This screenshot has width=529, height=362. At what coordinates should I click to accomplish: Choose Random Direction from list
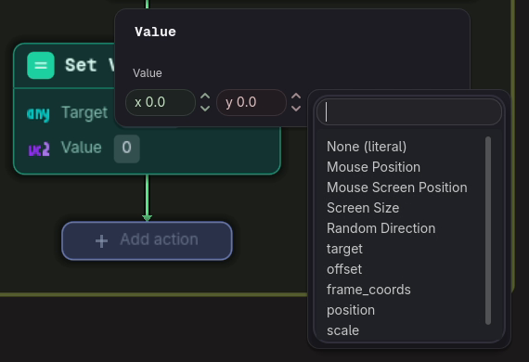click(381, 228)
